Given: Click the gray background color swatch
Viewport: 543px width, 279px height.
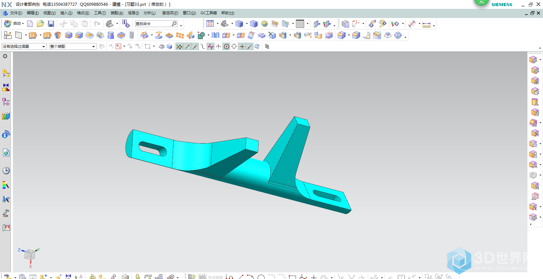Looking at the screenshot, I should (x=300, y=24).
